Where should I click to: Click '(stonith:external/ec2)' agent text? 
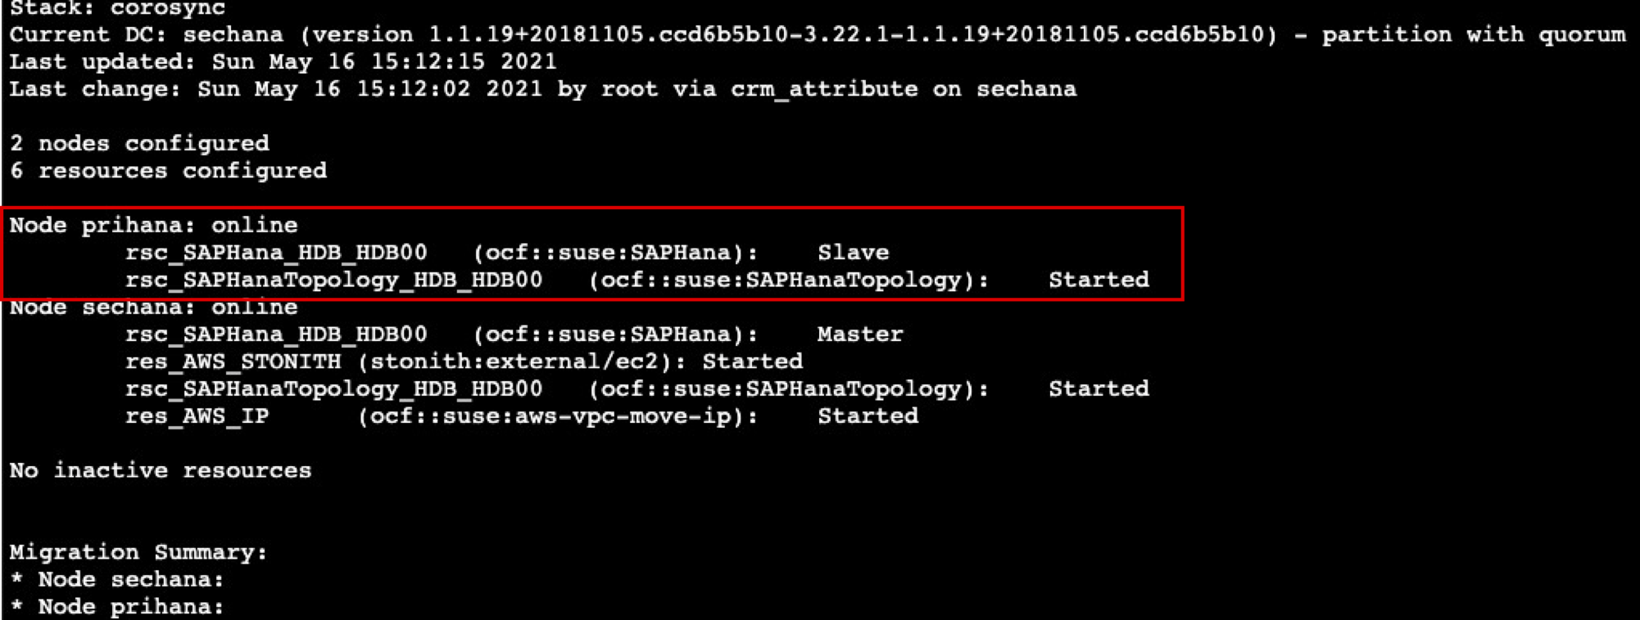pyautogui.click(x=521, y=362)
